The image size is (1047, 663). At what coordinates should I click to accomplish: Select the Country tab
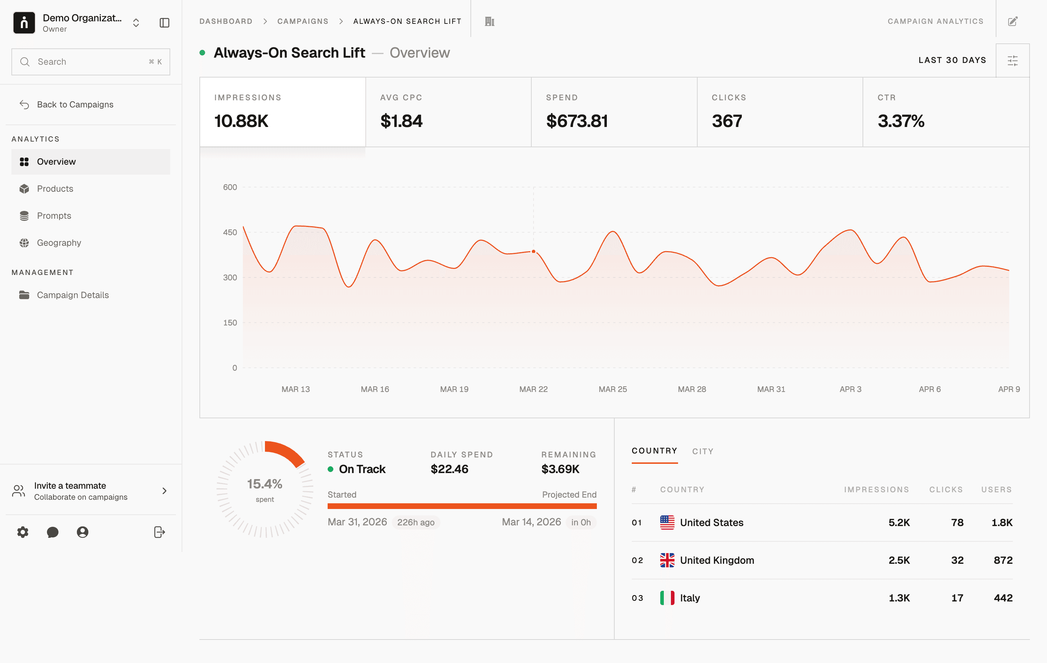(x=655, y=451)
